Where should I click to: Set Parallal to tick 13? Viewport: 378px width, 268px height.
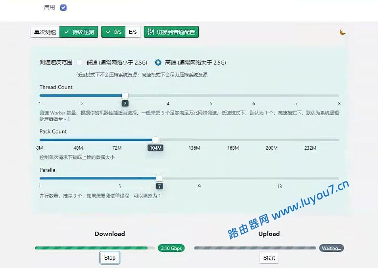(x=279, y=186)
